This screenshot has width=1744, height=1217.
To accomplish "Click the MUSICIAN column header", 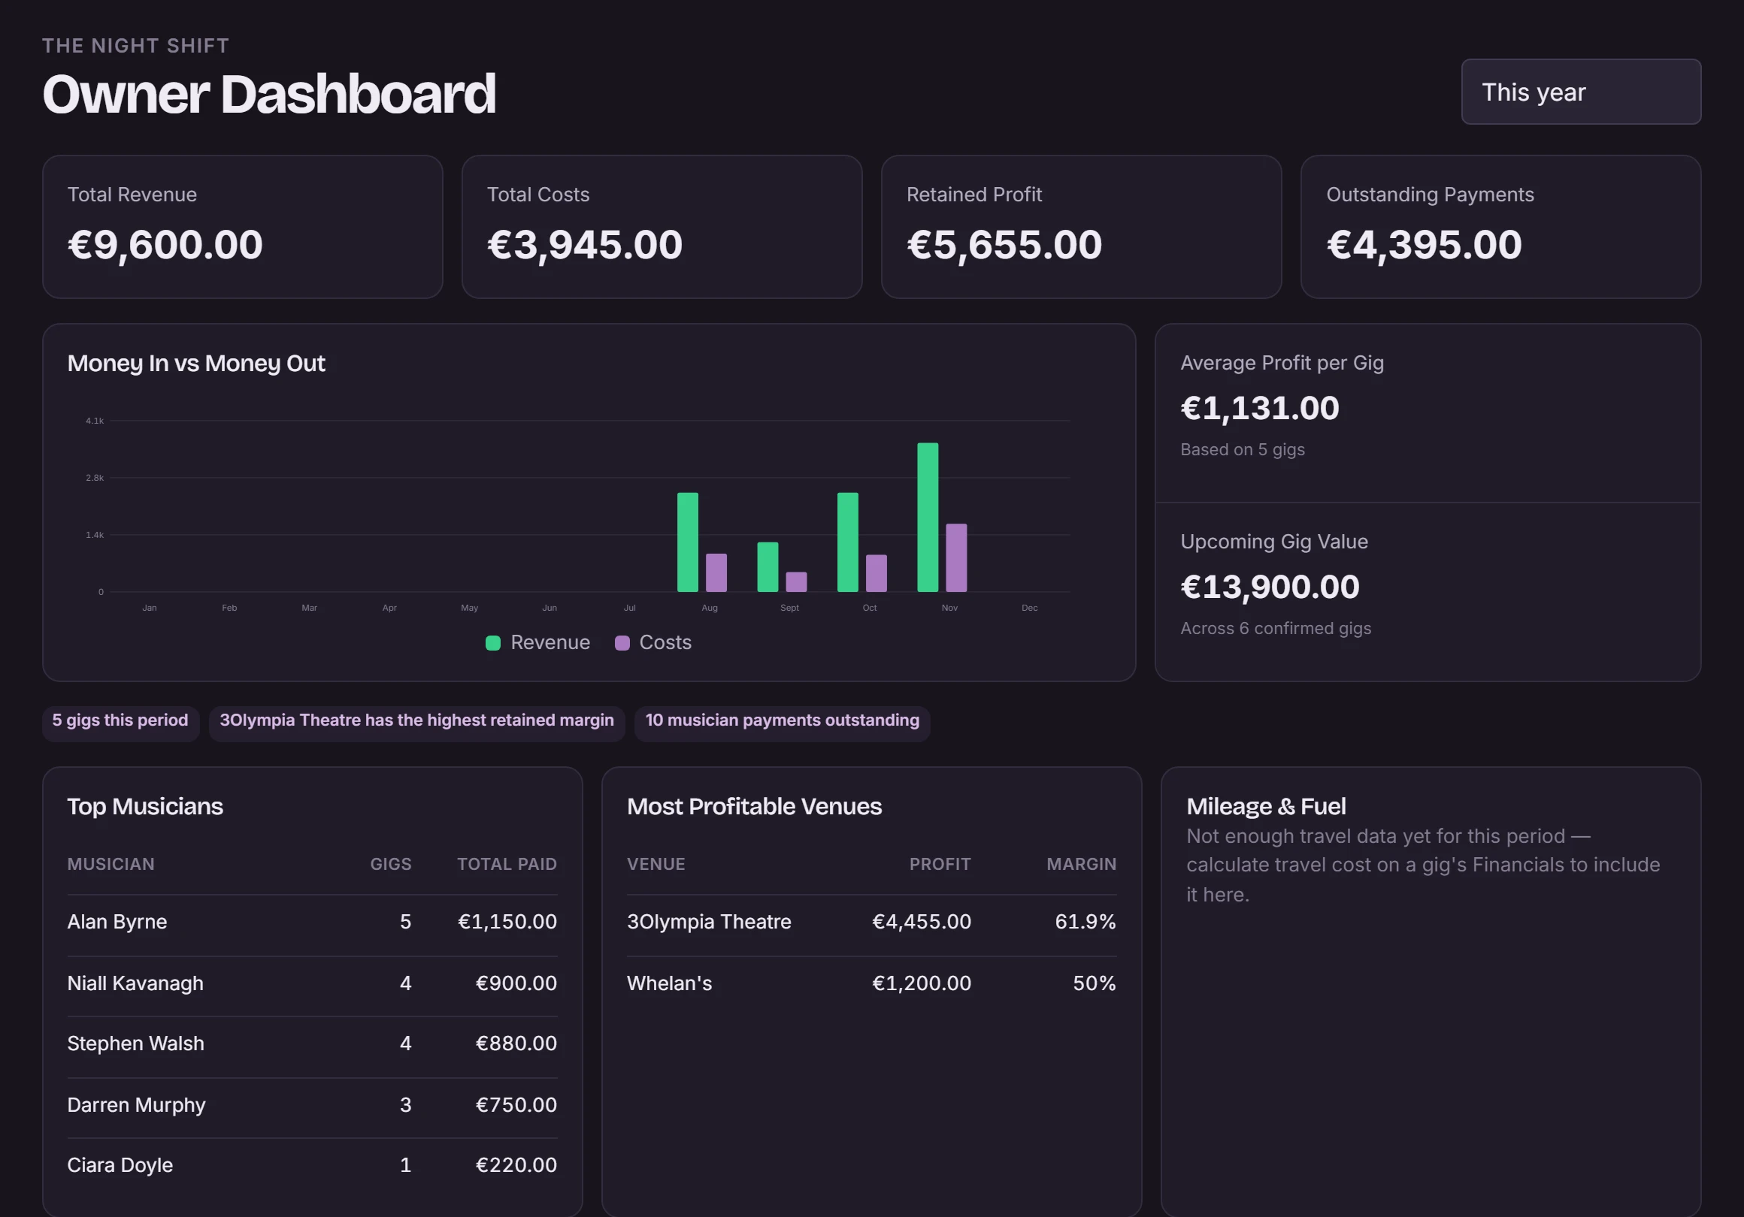I will 111,865.
